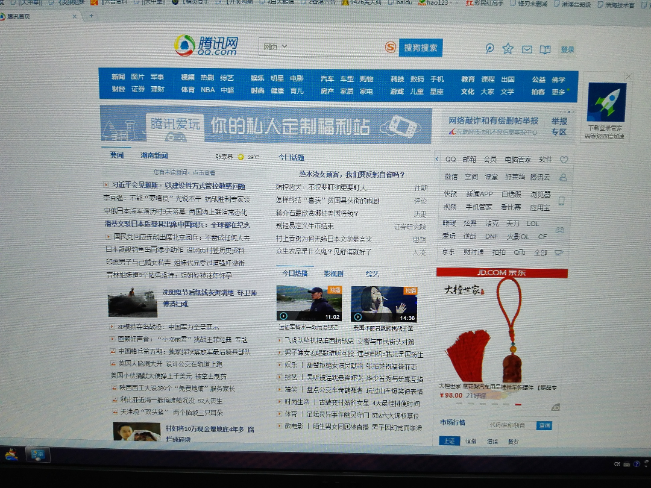Click the rocket download ad image
Viewport: 651px width, 488px height.
606,102
